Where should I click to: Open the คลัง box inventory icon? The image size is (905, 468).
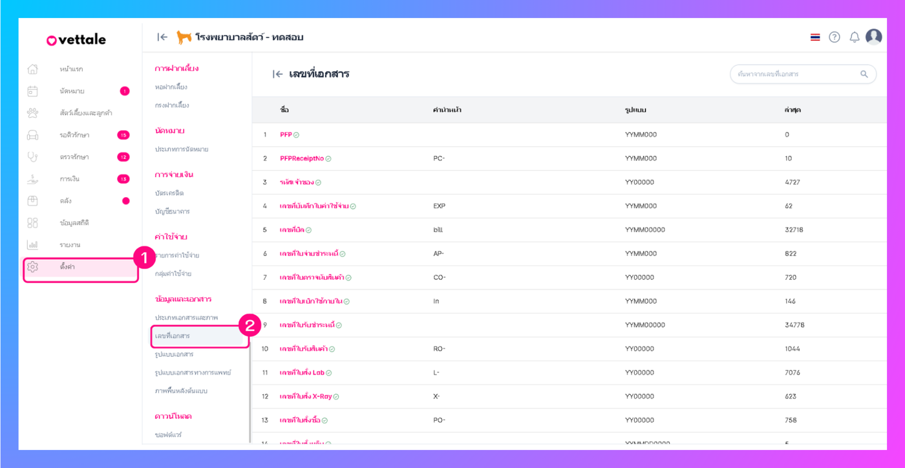[x=33, y=201]
